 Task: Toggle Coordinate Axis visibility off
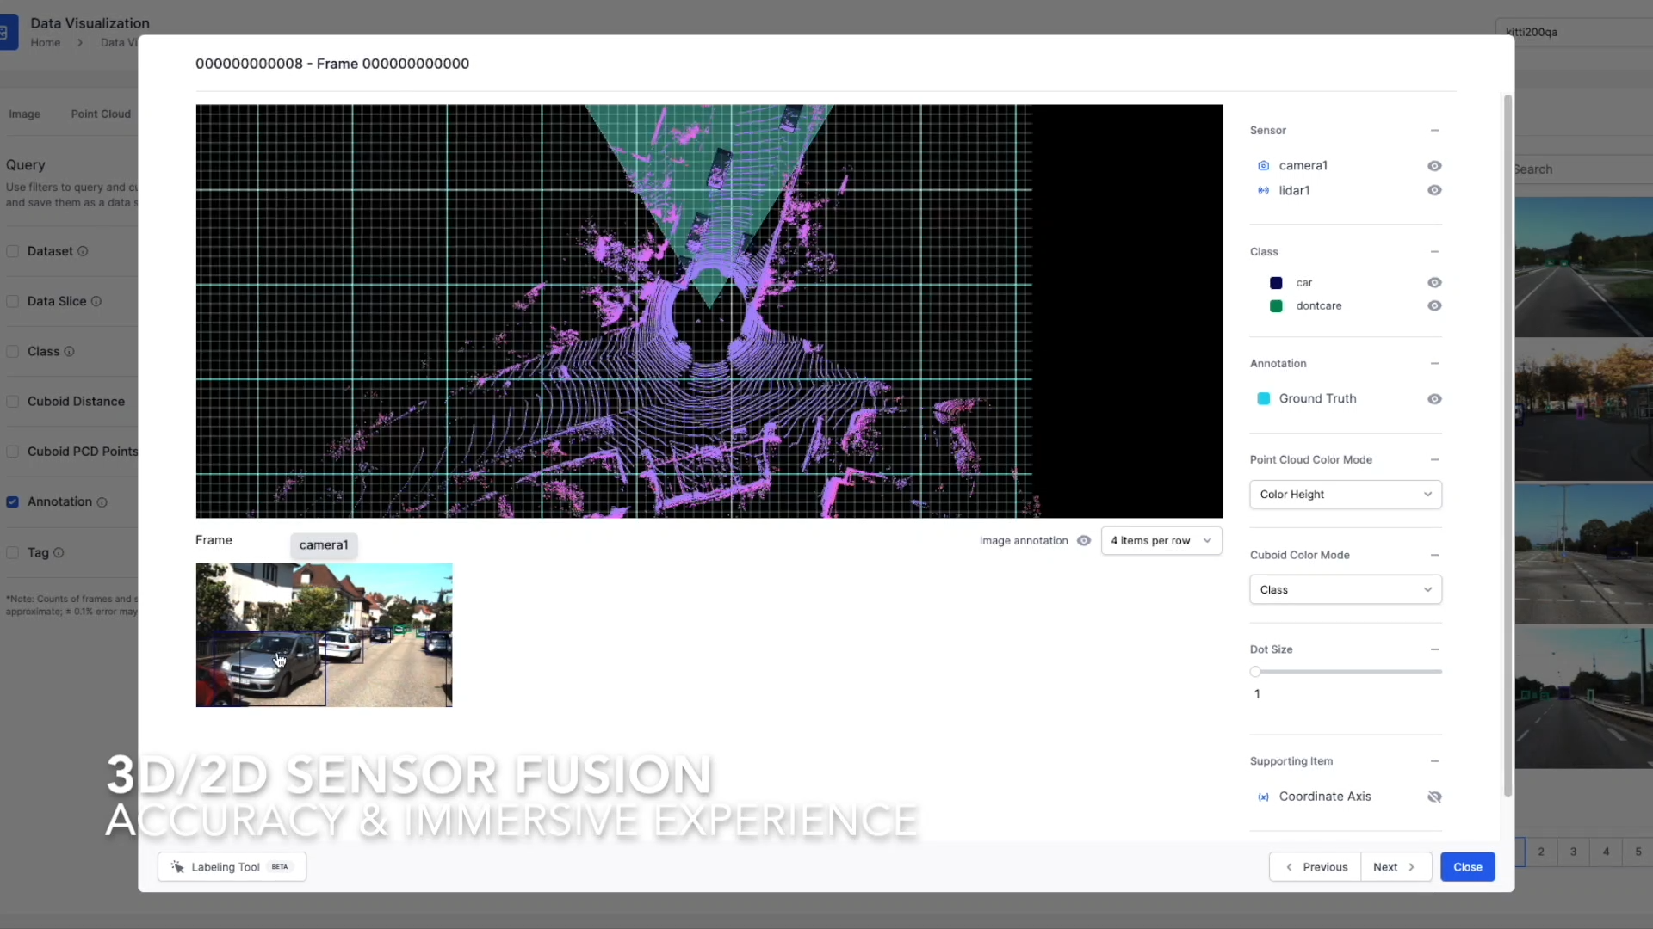1433,795
